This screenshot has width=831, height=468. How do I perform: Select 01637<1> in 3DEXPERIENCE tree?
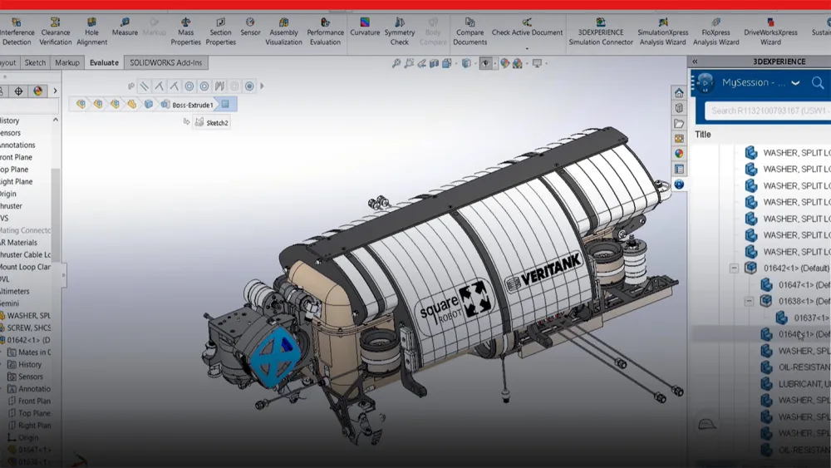[811, 318]
